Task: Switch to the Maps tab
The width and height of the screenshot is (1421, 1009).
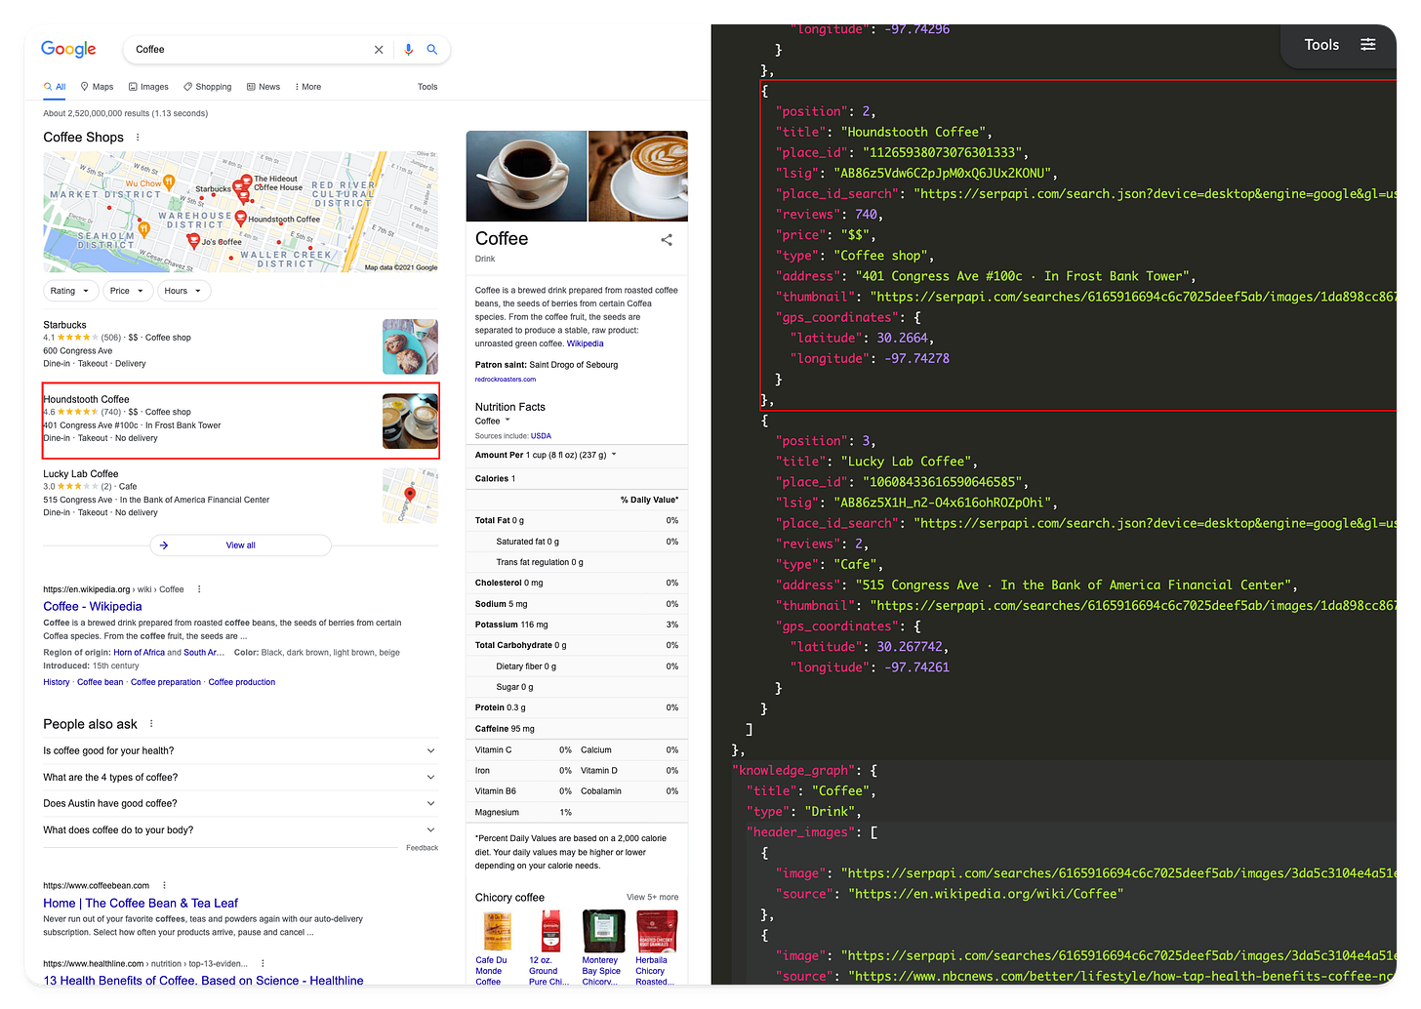Action: 97,87
